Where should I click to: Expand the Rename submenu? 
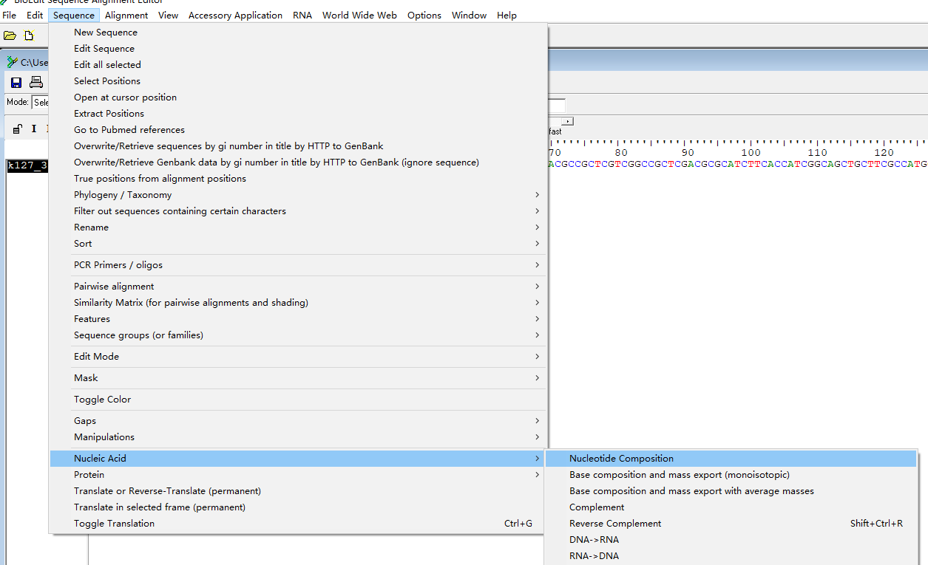(298, 227)
